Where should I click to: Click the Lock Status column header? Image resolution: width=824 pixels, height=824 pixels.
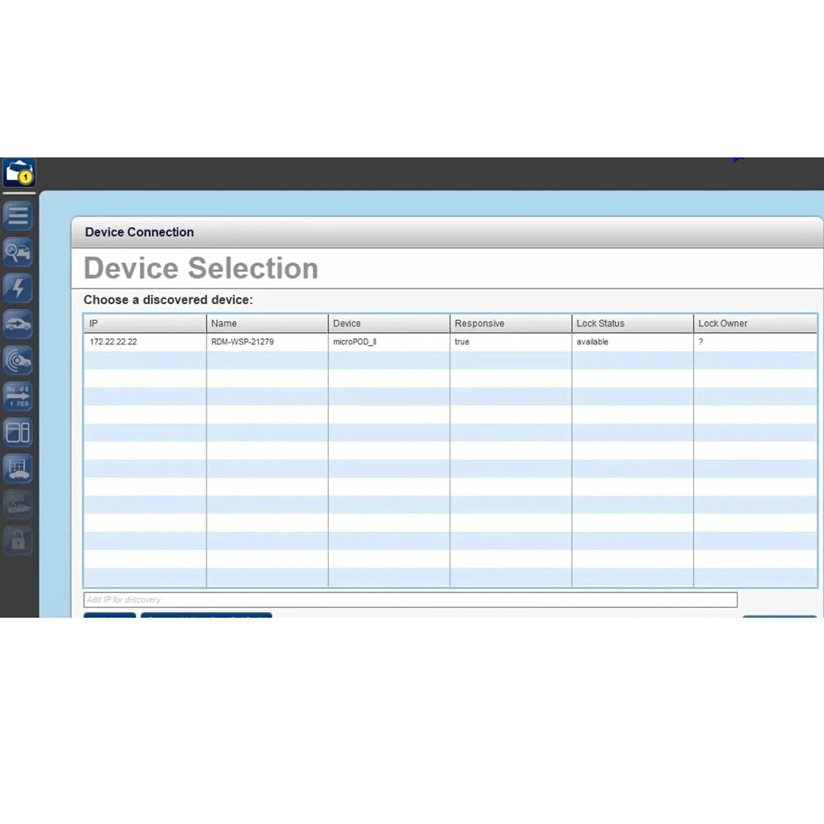tap(632, 324)
